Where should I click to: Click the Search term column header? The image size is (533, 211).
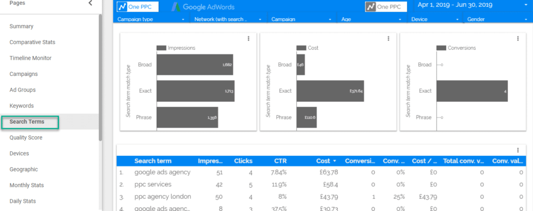(153, 161)
